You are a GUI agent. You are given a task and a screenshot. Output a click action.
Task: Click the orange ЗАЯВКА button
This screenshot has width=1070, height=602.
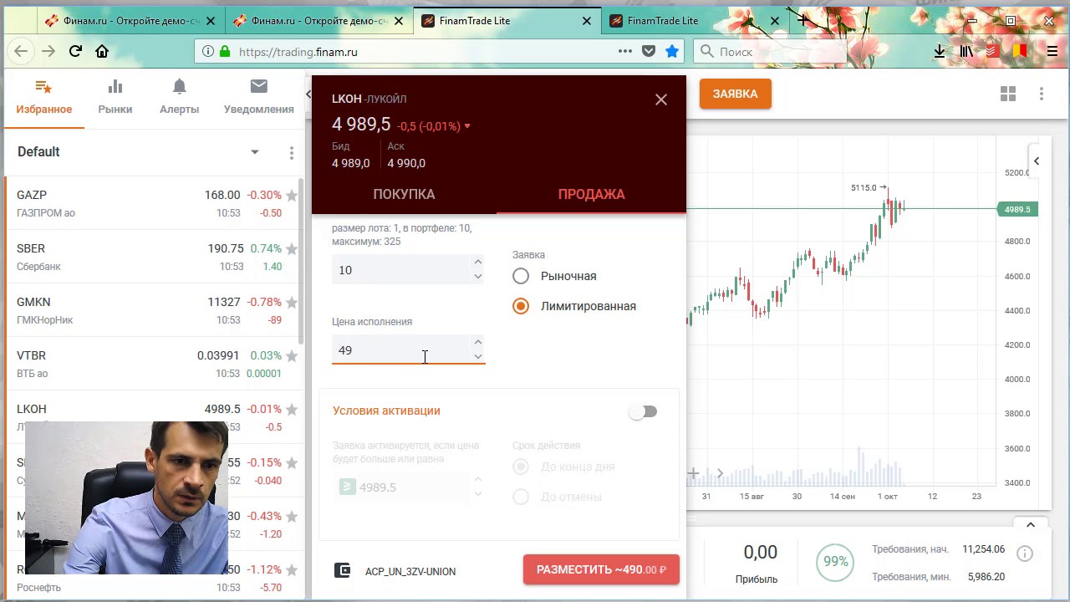[735, 94]
